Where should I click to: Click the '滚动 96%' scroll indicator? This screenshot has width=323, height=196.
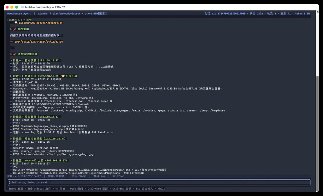tap(99, 176)
